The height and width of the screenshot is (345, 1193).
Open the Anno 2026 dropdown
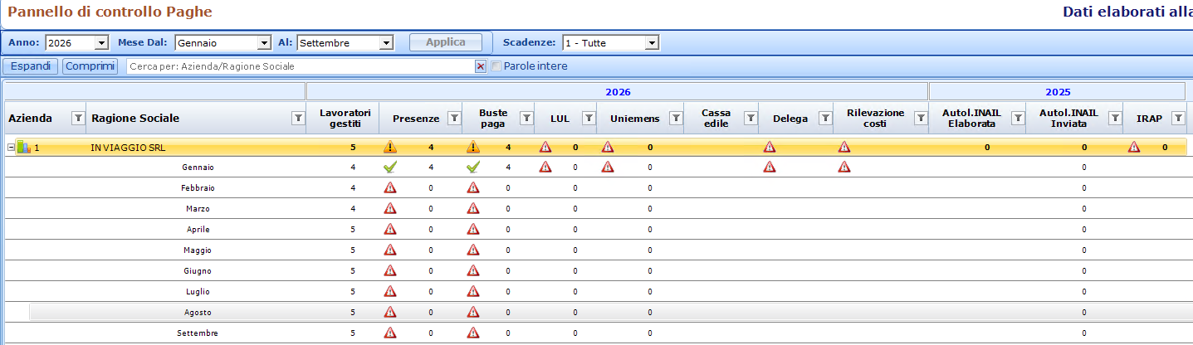click(x=102, y=42)
